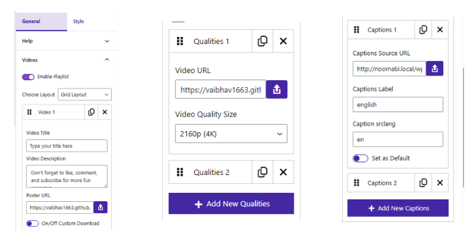Grab the Video 1 drag handle
The height and width of the screenshot is (240, 470).
[x=29, y=112]
